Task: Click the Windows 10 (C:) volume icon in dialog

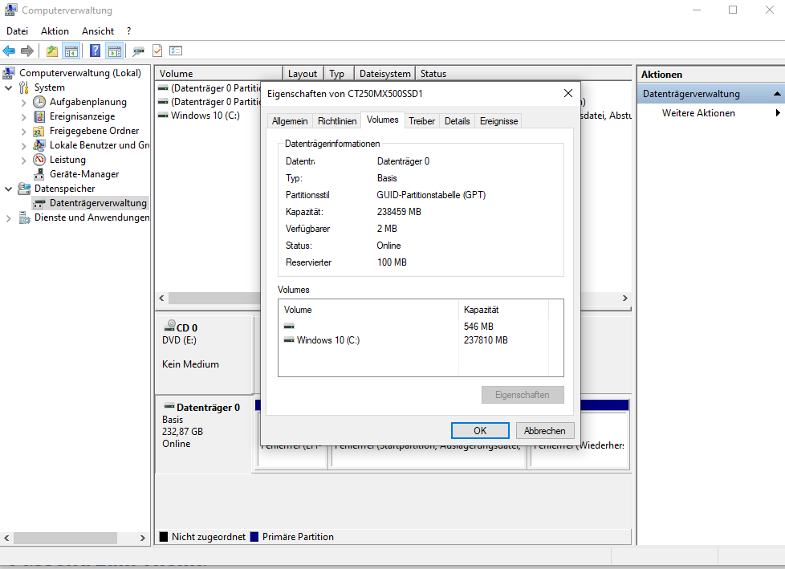Action: 289,339
